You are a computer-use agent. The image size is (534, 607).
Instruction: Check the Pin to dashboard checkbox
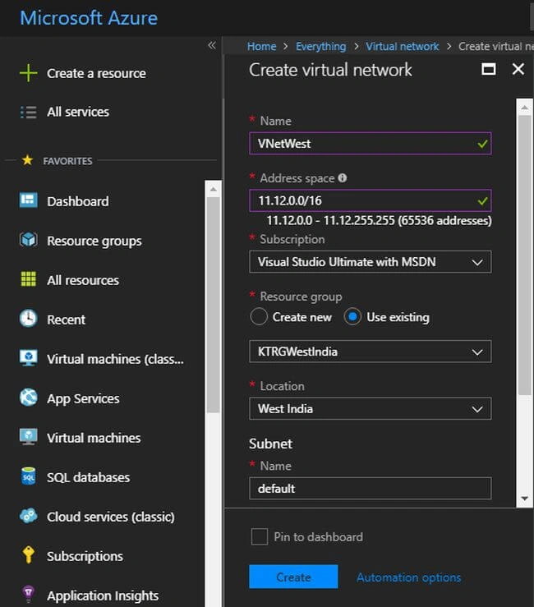259,536
